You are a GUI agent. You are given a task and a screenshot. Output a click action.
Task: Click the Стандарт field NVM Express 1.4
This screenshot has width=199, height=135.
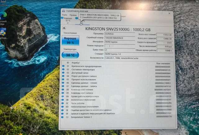coord(139,54)
